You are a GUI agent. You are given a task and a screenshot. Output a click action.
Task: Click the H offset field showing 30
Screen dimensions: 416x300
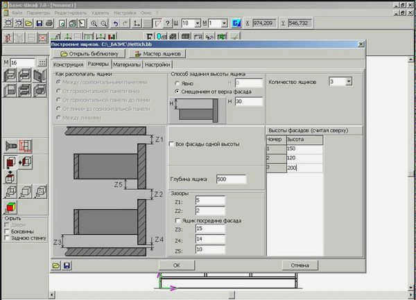[249, 102]
